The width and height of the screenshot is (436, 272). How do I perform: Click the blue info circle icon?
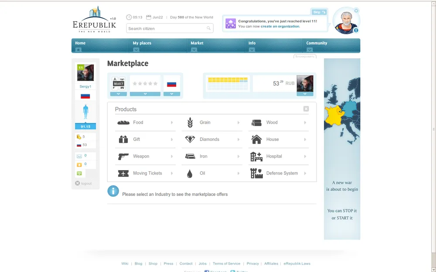[113, 191]
